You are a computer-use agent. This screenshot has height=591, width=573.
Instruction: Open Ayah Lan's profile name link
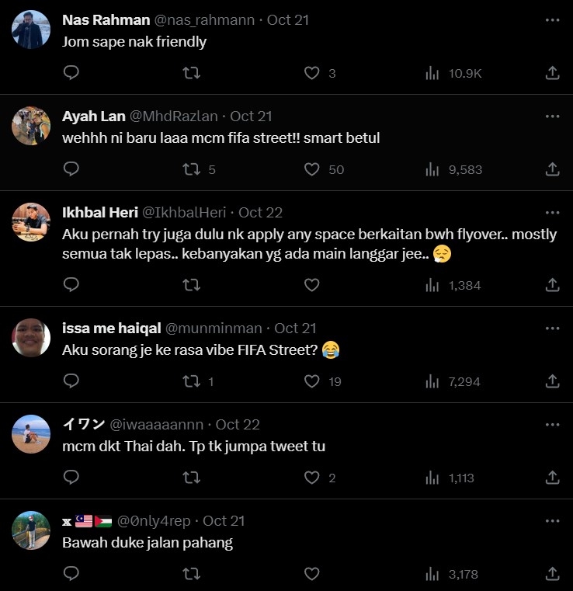[x=93, y=116]
